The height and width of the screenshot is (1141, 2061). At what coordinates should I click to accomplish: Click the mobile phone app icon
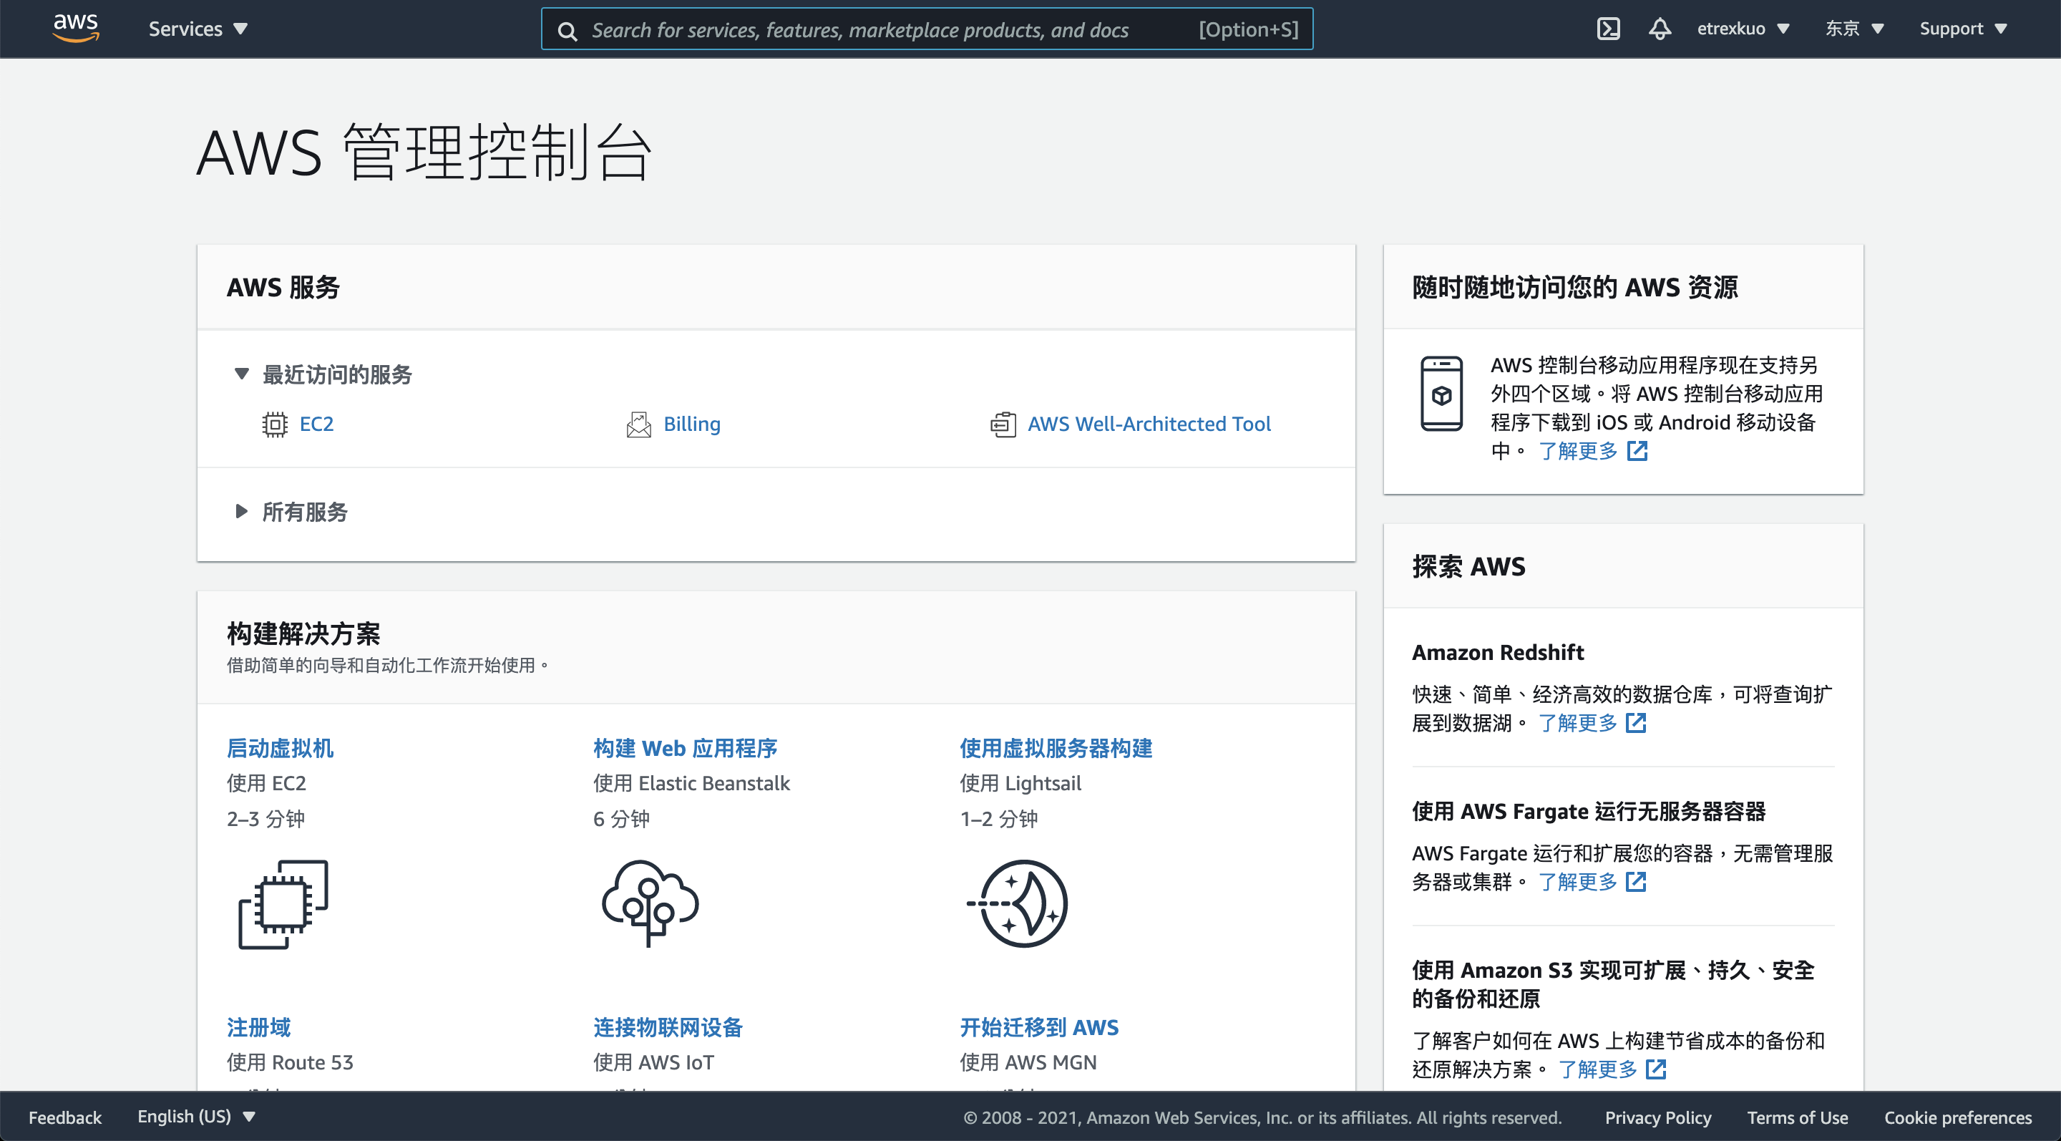point(1441,394)
